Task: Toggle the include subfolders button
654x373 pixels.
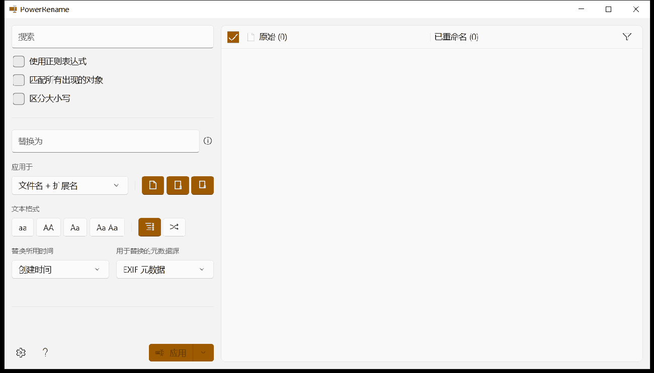Action: click(202, 185)
